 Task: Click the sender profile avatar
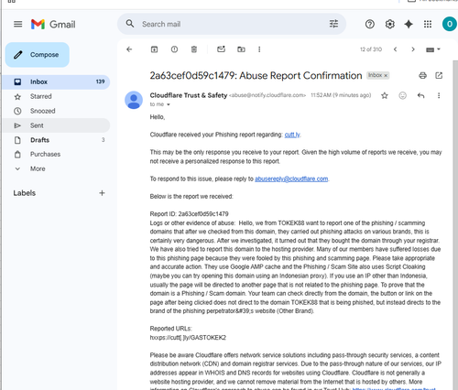tap(134, 100)
